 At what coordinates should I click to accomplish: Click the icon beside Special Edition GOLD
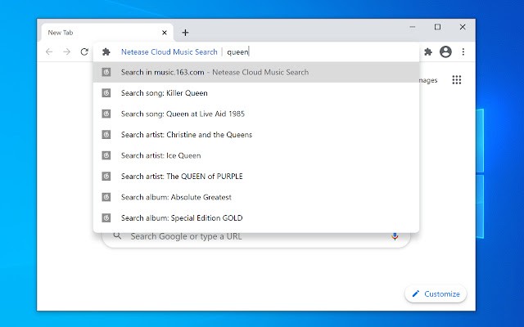coord(106,218)
